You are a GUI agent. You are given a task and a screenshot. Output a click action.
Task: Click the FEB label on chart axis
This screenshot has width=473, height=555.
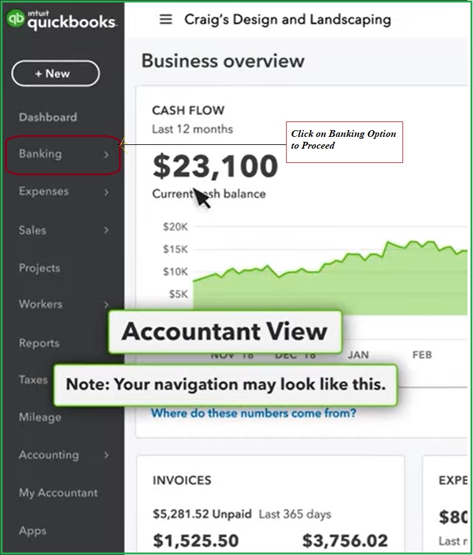click(422, 355)
